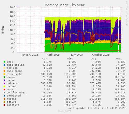129x114 pixels.
Task: Click the 'October 2025' x-axis label
Action: (101, 55)
